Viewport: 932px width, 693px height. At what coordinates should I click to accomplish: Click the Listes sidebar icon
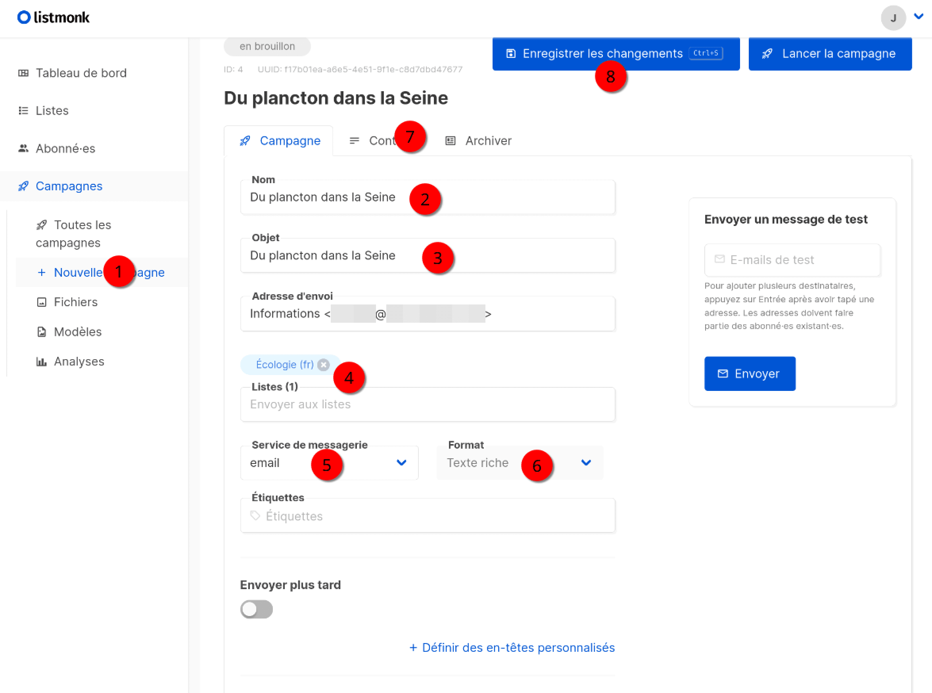click(23, 110)
